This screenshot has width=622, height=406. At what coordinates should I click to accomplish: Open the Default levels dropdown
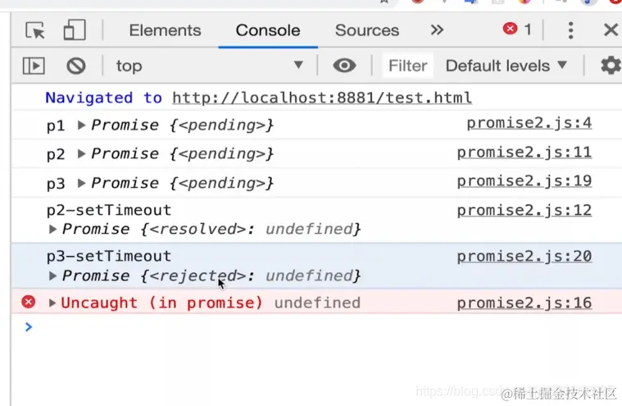[506, 66]
